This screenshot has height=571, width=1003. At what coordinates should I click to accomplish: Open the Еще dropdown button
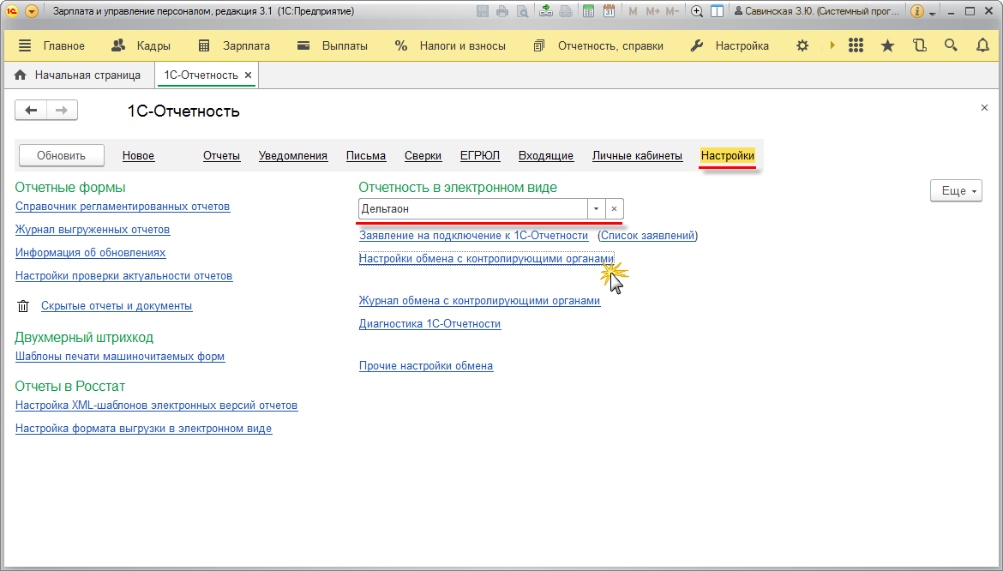(x=956, y=190)
